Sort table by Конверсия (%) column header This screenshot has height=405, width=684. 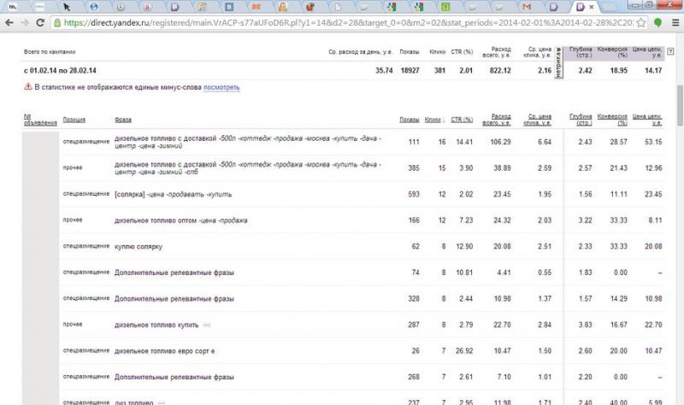(x=612, y=120)
